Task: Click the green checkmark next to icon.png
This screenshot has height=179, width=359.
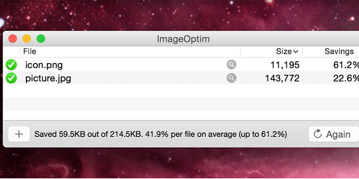Action: pyautogui.click(x=11, y=65)
